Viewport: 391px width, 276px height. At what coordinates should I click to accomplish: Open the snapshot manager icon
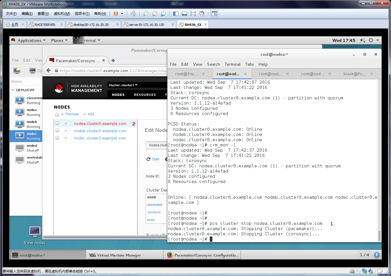click(x=163, y=14)
